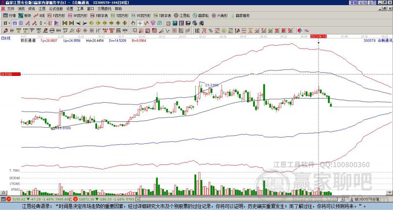
Task: Open the 江恩轮 Gann wheel
Action: 182,15
